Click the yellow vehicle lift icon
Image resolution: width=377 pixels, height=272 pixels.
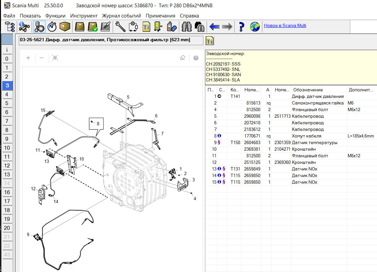coord(158,26)
